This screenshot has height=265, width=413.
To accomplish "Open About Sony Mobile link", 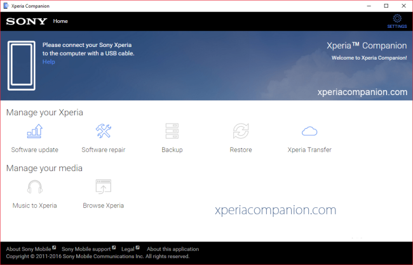I will tap(29, 249).
